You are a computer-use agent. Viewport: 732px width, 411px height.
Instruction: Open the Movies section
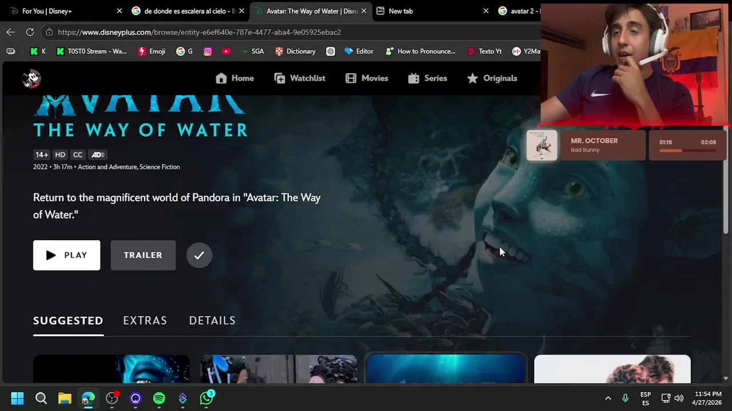pos(367,78)
